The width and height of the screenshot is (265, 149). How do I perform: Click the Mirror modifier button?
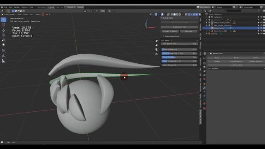(x=255, y=58)
